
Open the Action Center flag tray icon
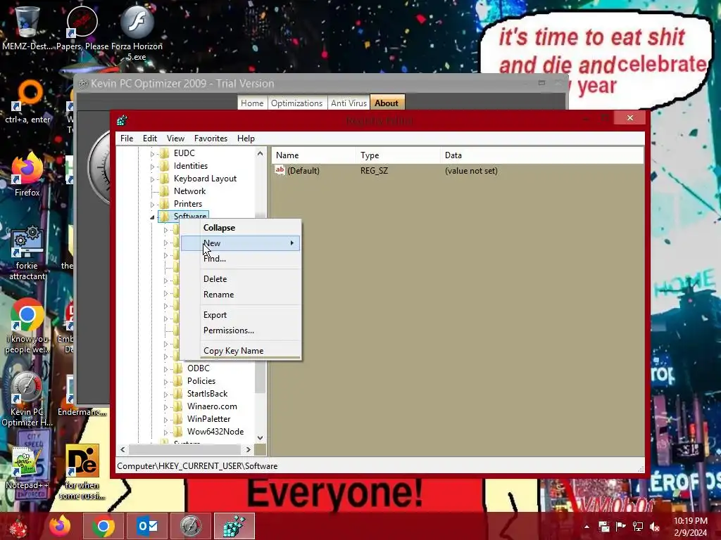tap(620, 527)
